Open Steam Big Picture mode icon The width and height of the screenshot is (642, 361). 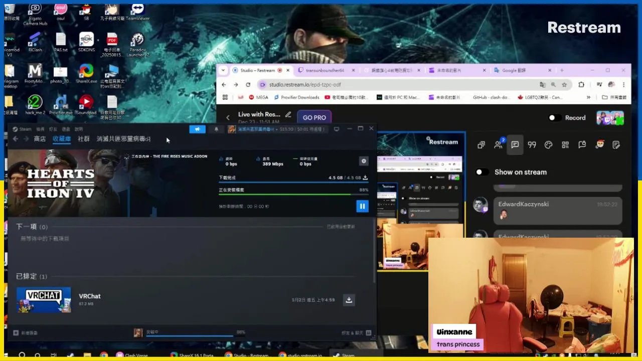point(337,129)
